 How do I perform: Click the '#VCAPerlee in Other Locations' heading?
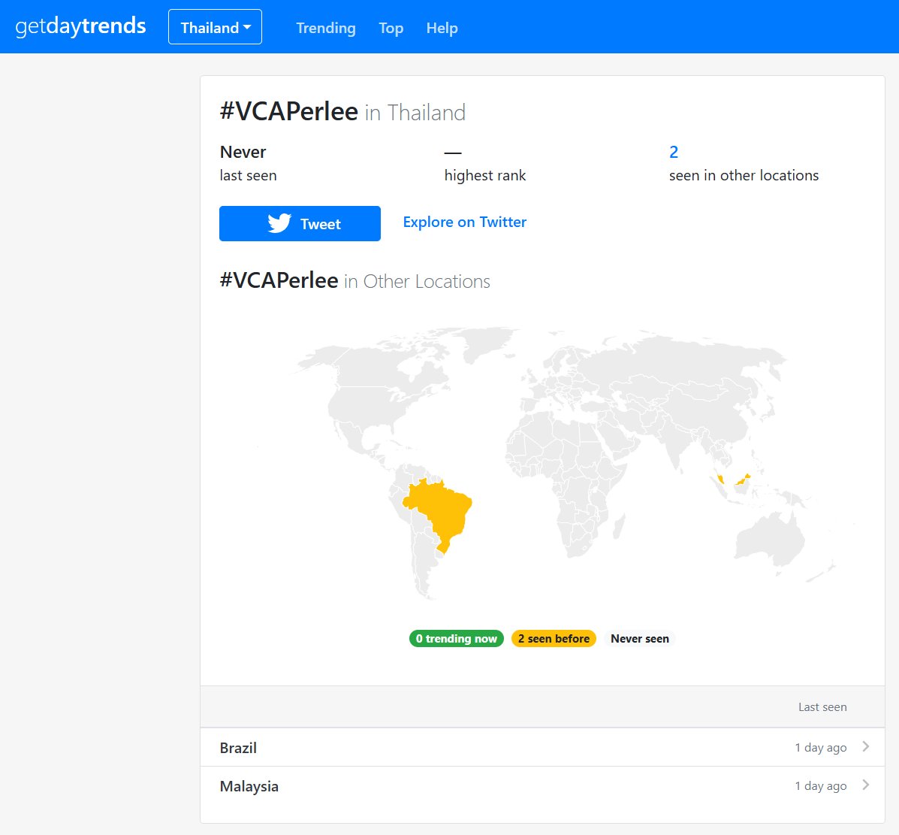[355, 280]
